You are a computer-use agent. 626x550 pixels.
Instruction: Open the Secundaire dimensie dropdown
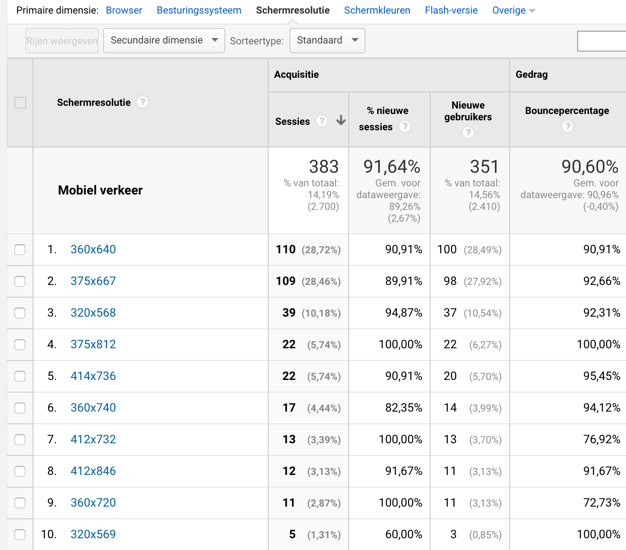pyautogui.click(x=164, y=41)
